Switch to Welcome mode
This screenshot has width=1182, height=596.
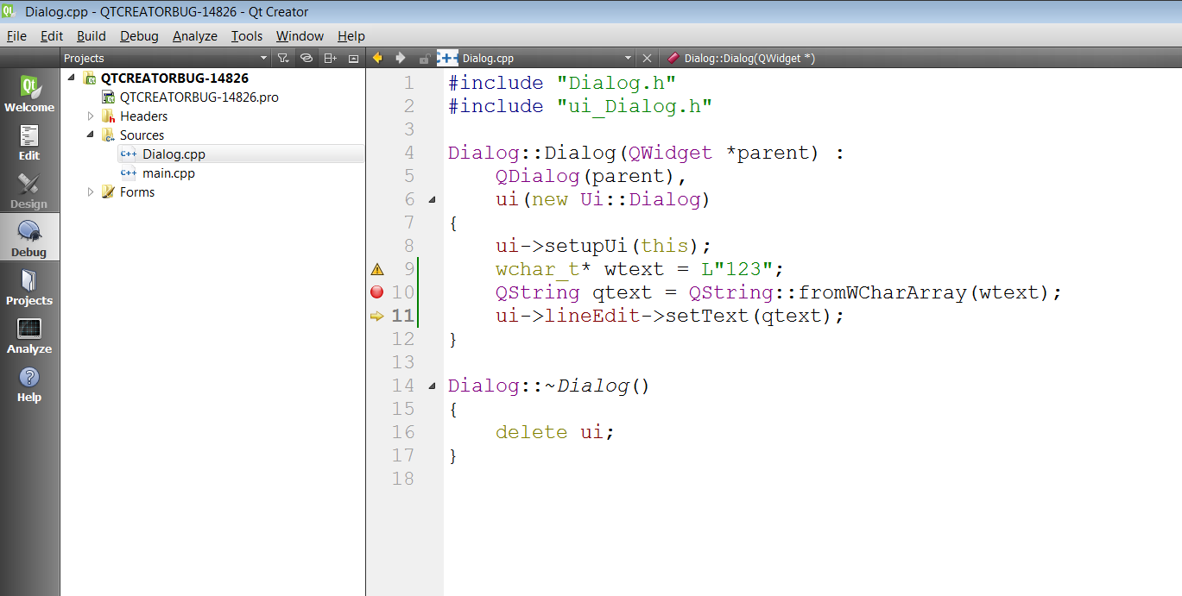pyautogui.click(x=29, y=94)
